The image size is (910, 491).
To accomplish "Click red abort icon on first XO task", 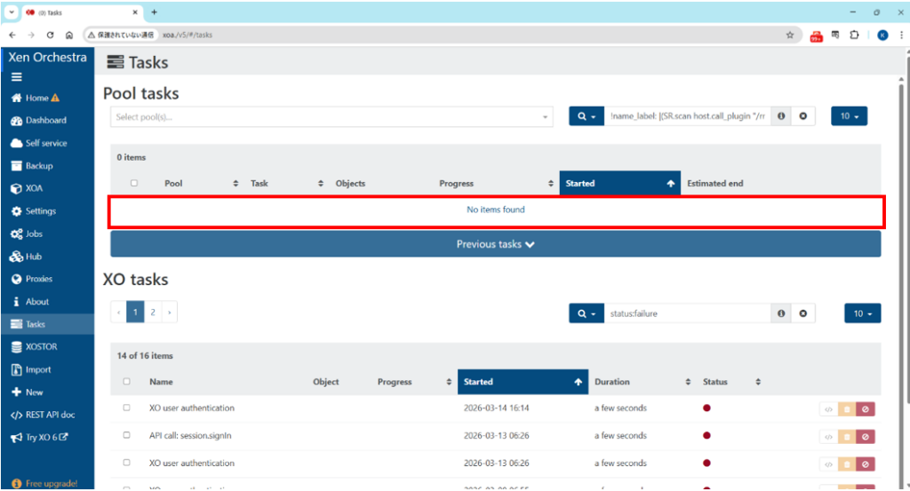I will pos(866,408).
